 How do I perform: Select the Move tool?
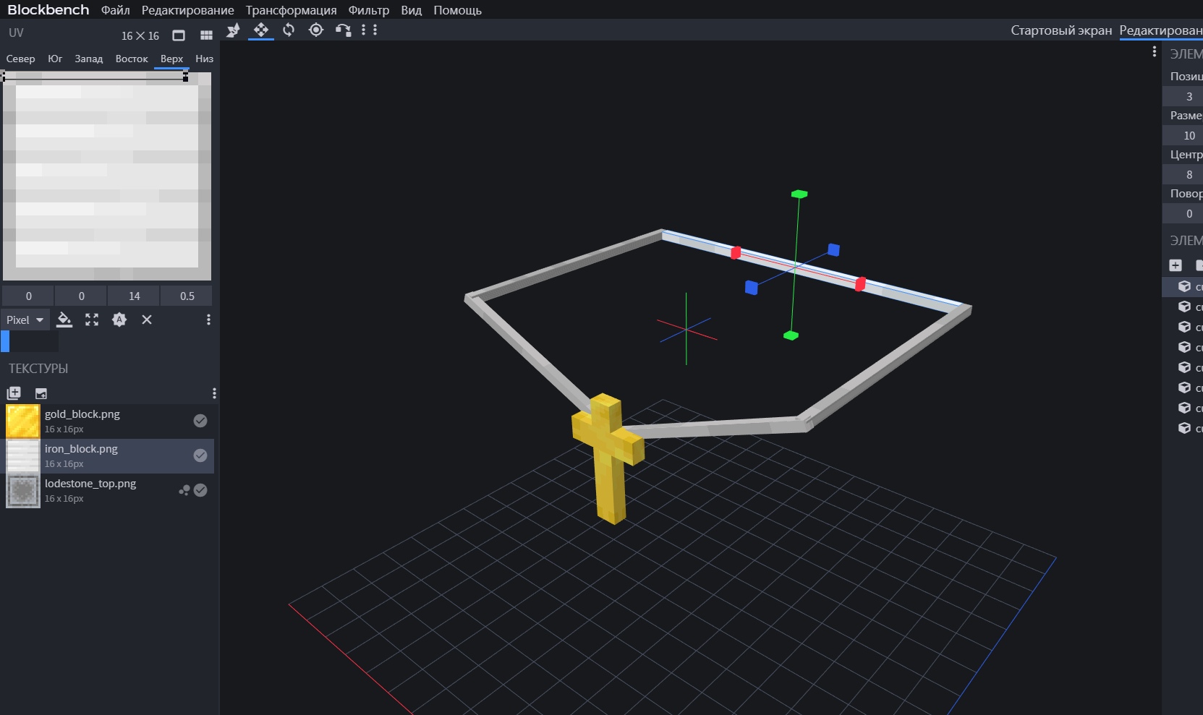point(260,30)
